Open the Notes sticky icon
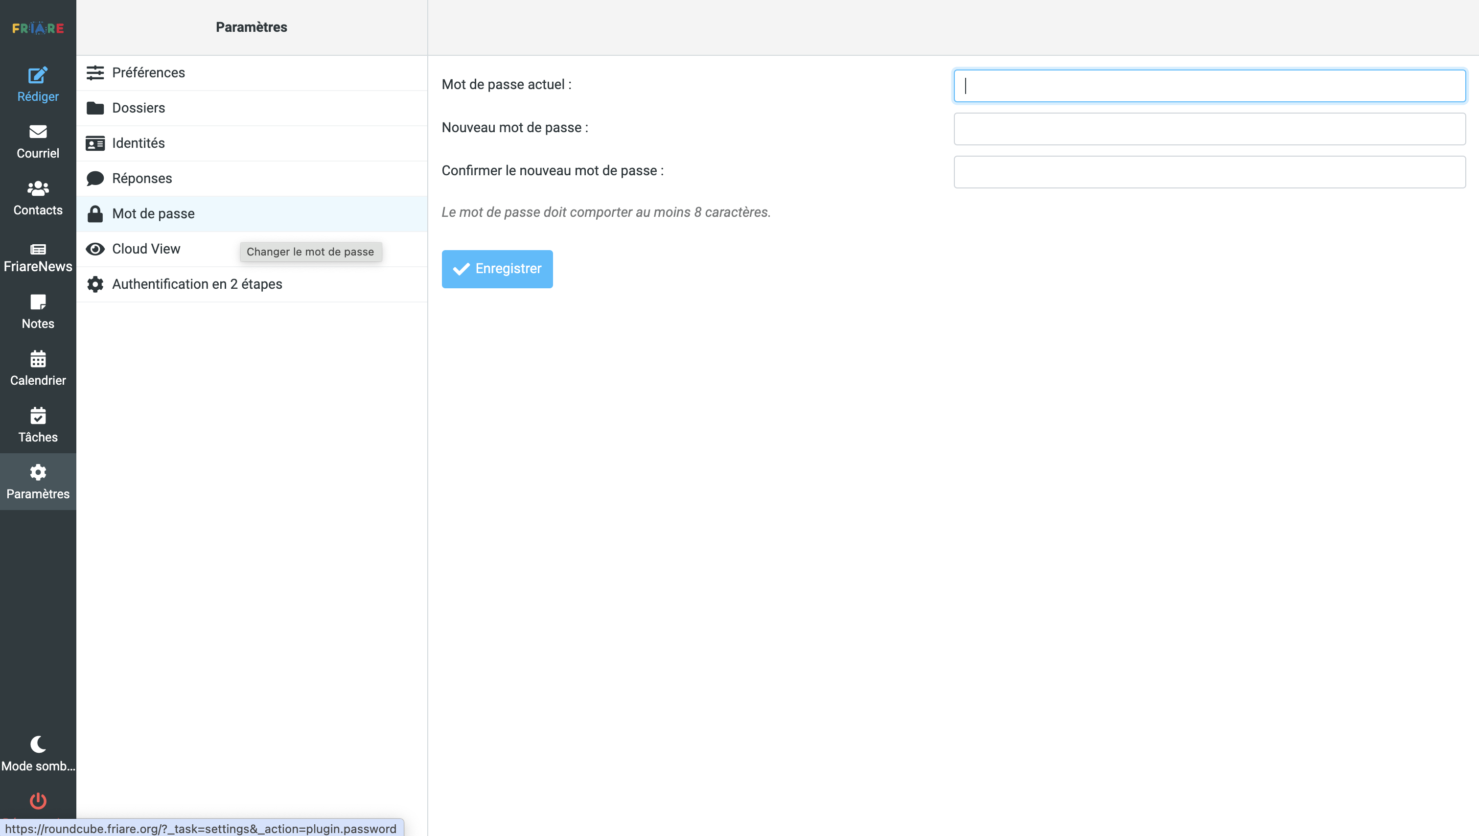Image resolution: width=1479 pixels, height=836 pixels. (38, 302)
